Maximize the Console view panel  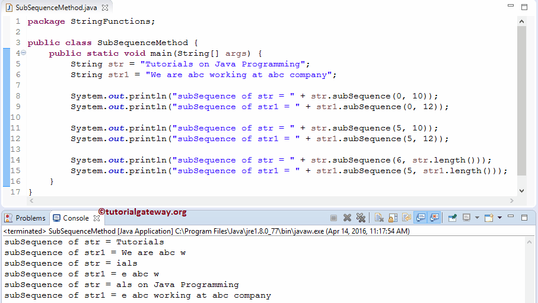coord(524,218)
